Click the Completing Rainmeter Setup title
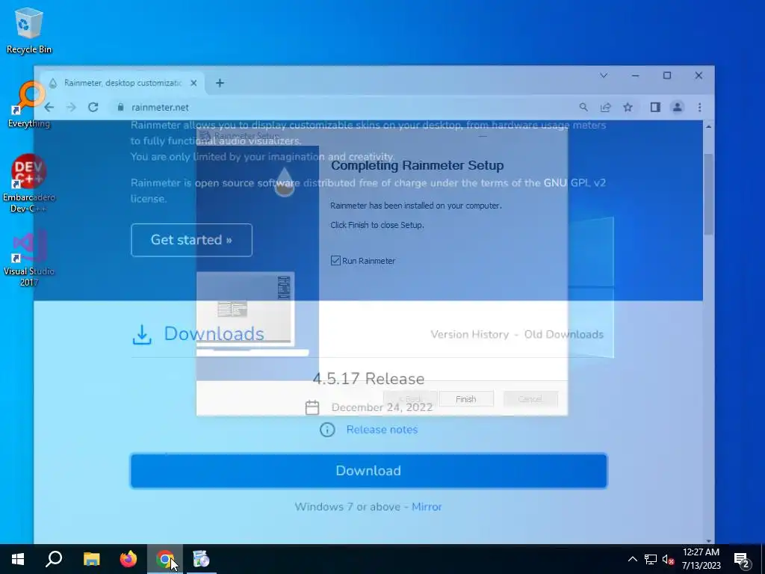 pyautogui.click(x=417, y=165)
